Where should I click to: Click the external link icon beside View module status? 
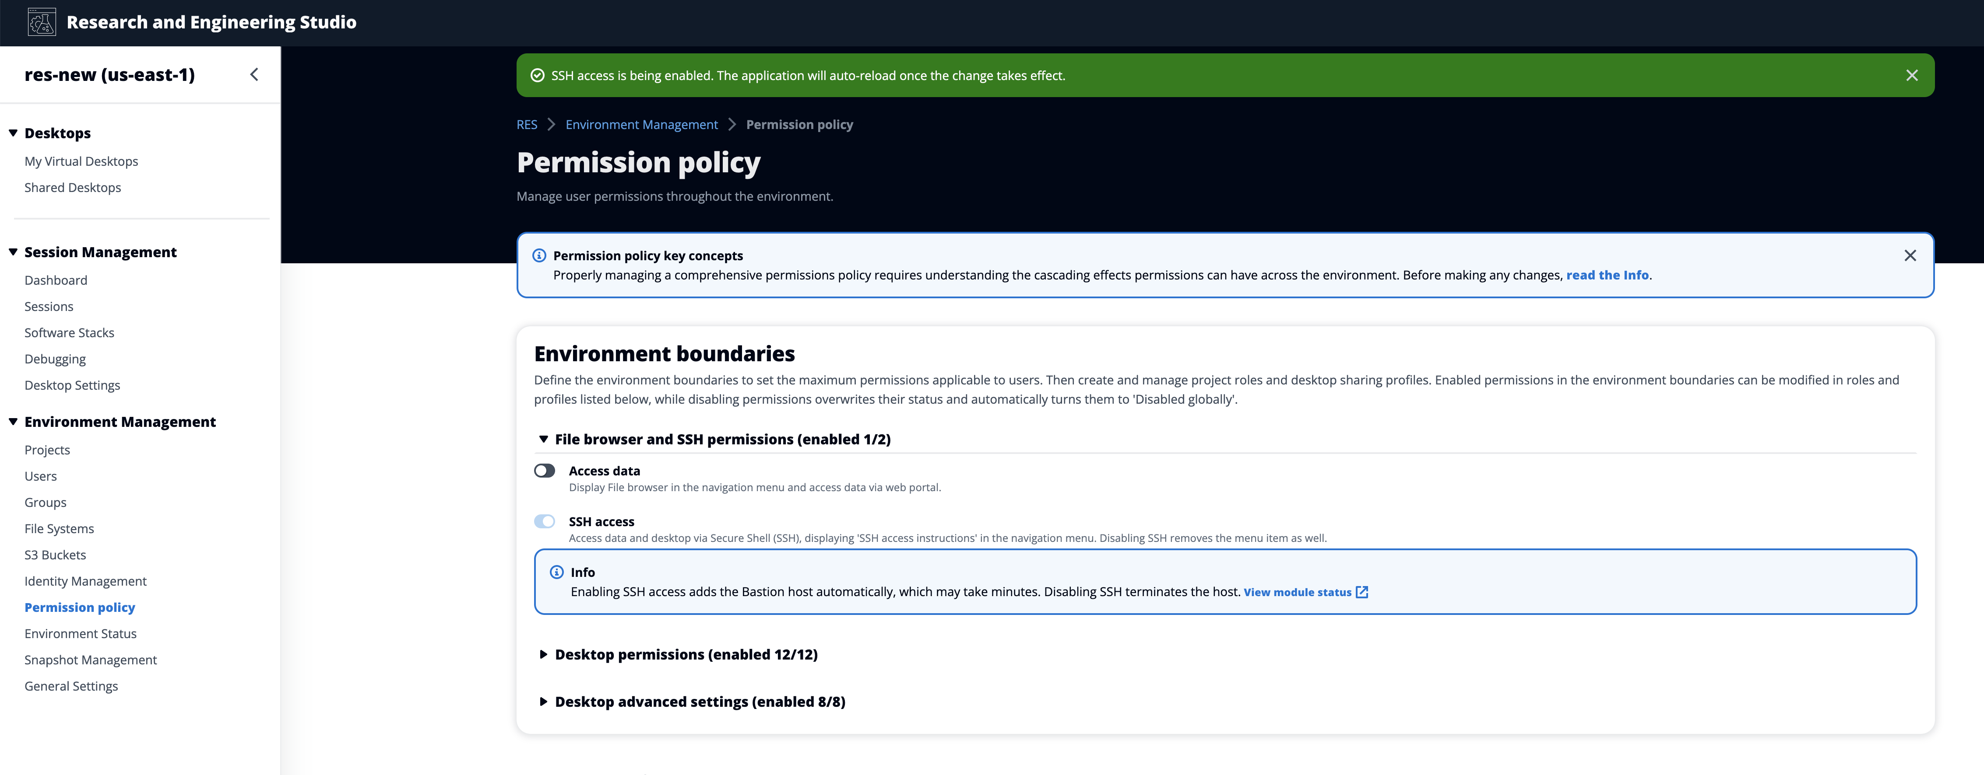coord(1361,592)
